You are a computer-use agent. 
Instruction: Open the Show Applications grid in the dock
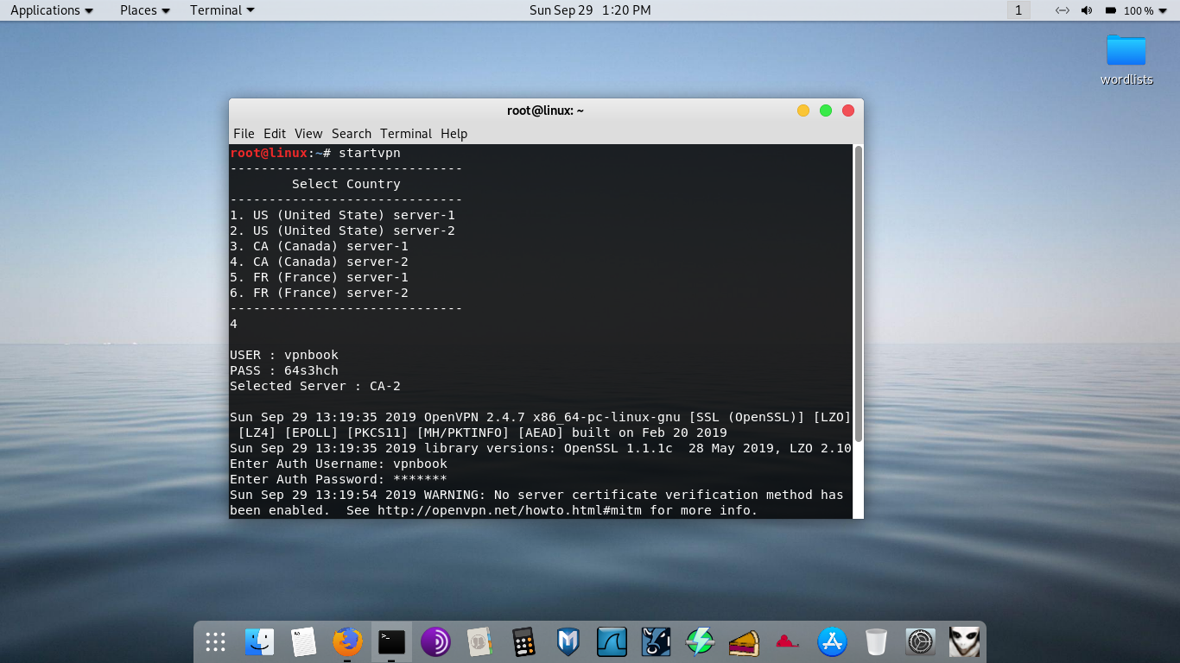[x=215, y=641]
